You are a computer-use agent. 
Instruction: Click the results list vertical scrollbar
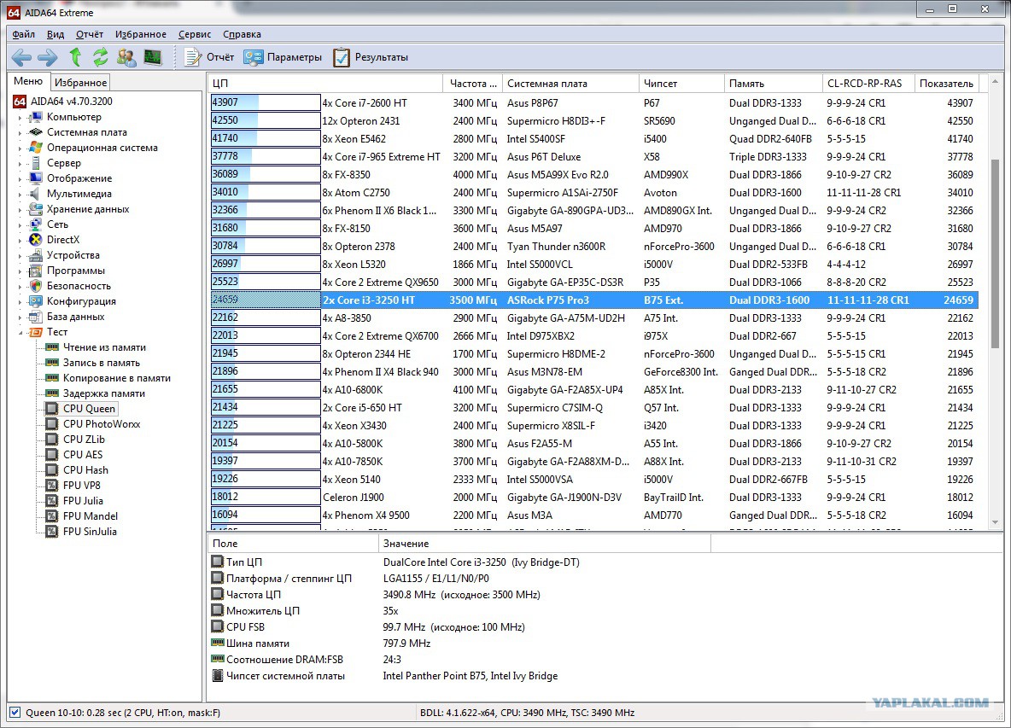(x=995, y=256)
